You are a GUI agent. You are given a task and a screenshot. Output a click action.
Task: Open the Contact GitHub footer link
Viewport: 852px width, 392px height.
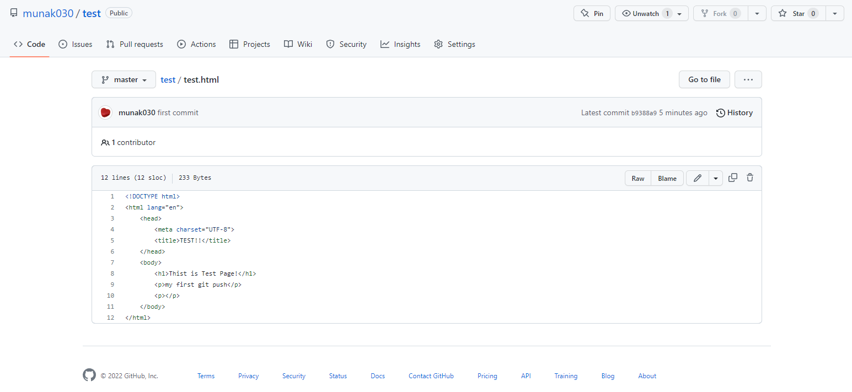[x=431, y=376]
